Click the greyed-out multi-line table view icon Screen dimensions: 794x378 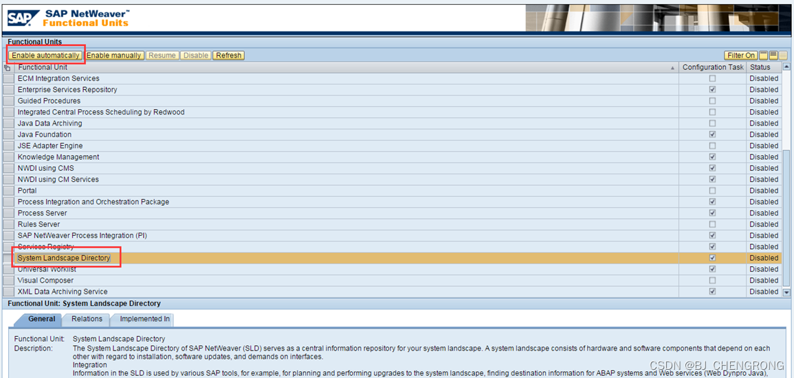(784, 55)
